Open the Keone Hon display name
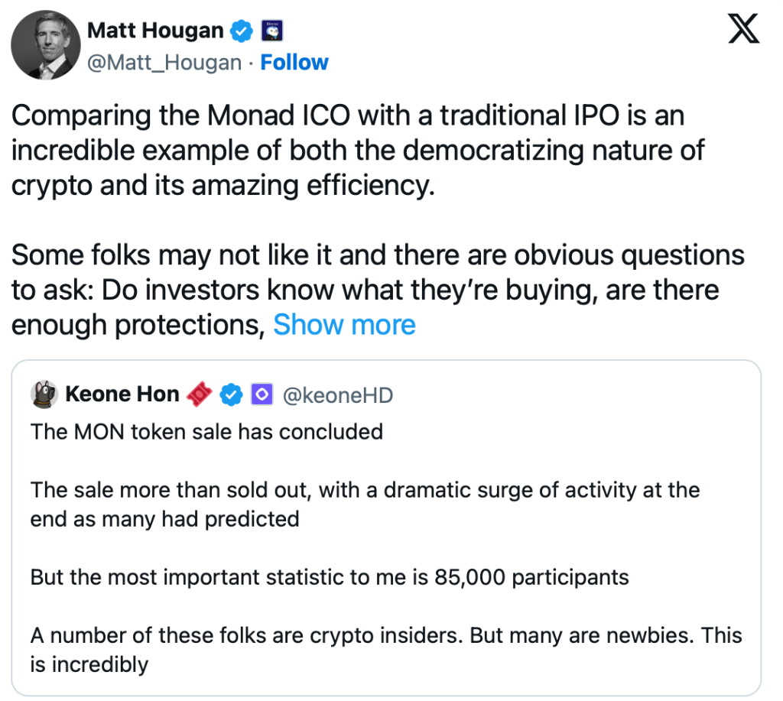Image resolution: width=783 pixels, height=701 pixels. tap(122, 394)
